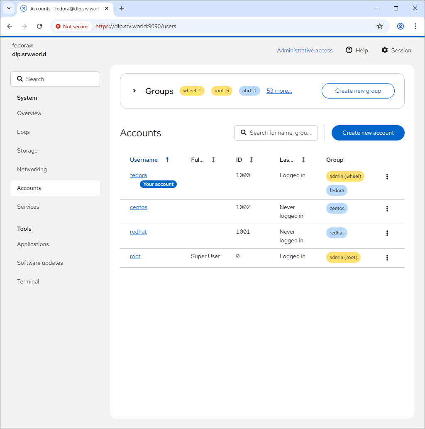Open the root account
Viewport: 425px width, 429px height.
point(135,256)
